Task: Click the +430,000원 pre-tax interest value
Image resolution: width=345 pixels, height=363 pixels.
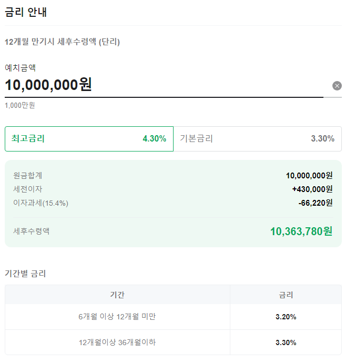Action: tap(312, 189)
